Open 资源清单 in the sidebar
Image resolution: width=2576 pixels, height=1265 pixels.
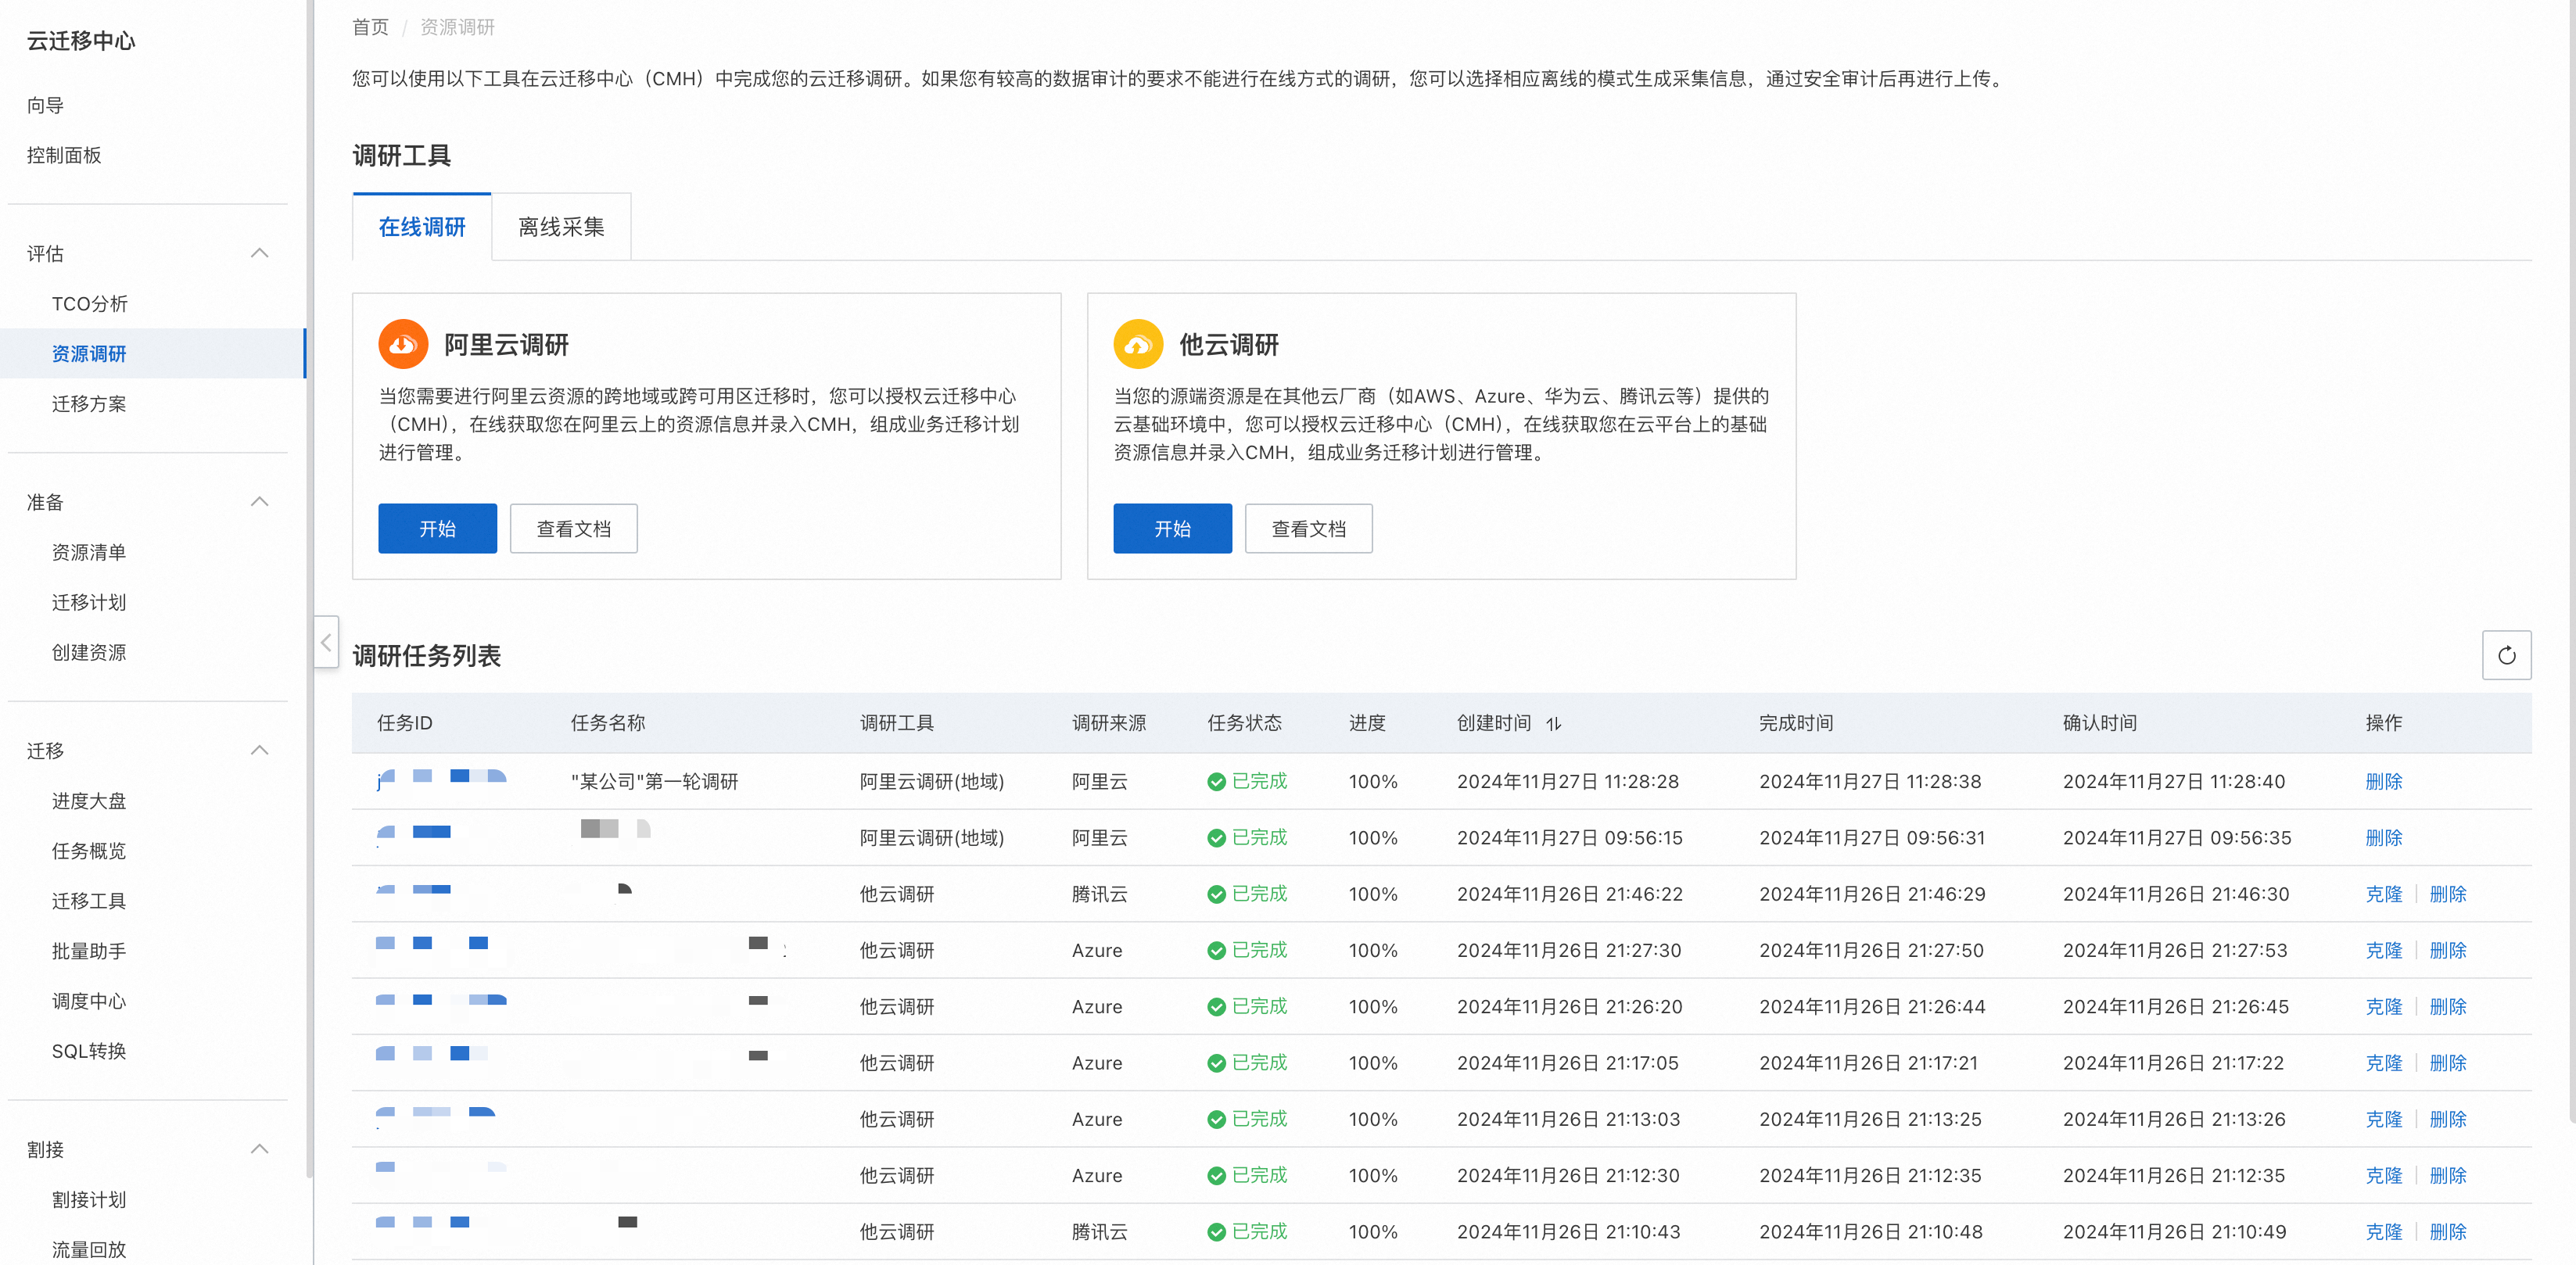[x=89, y=552]
